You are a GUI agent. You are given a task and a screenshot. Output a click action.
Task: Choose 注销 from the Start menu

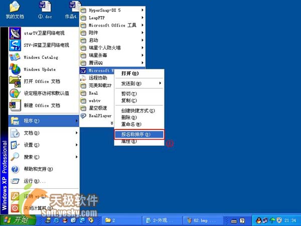click(x=44, y=196)
